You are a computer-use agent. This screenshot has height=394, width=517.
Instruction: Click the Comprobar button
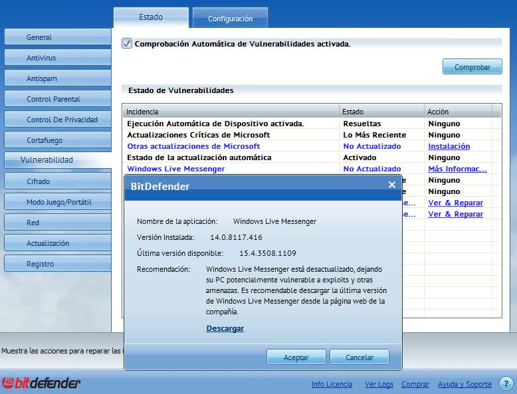tap(472, 67)
